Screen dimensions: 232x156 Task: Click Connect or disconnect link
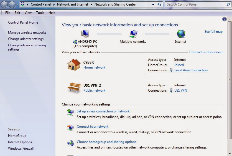[206, 52]
